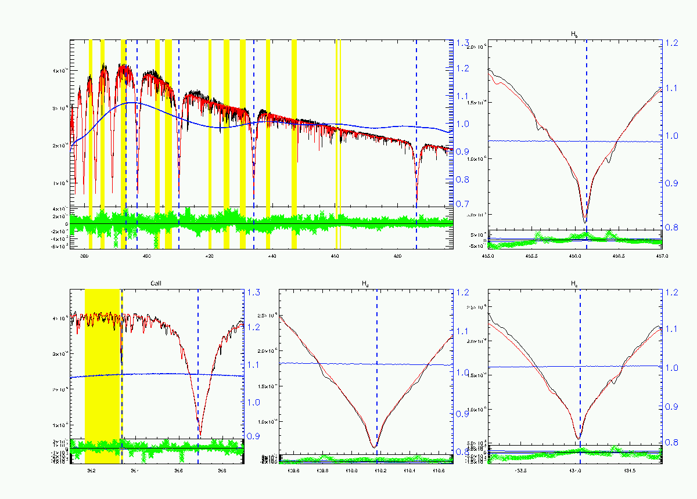The image size is (697, 499).
Task: Click blue 1.1 label on Hb panel axis
Action: click(671, 88)
